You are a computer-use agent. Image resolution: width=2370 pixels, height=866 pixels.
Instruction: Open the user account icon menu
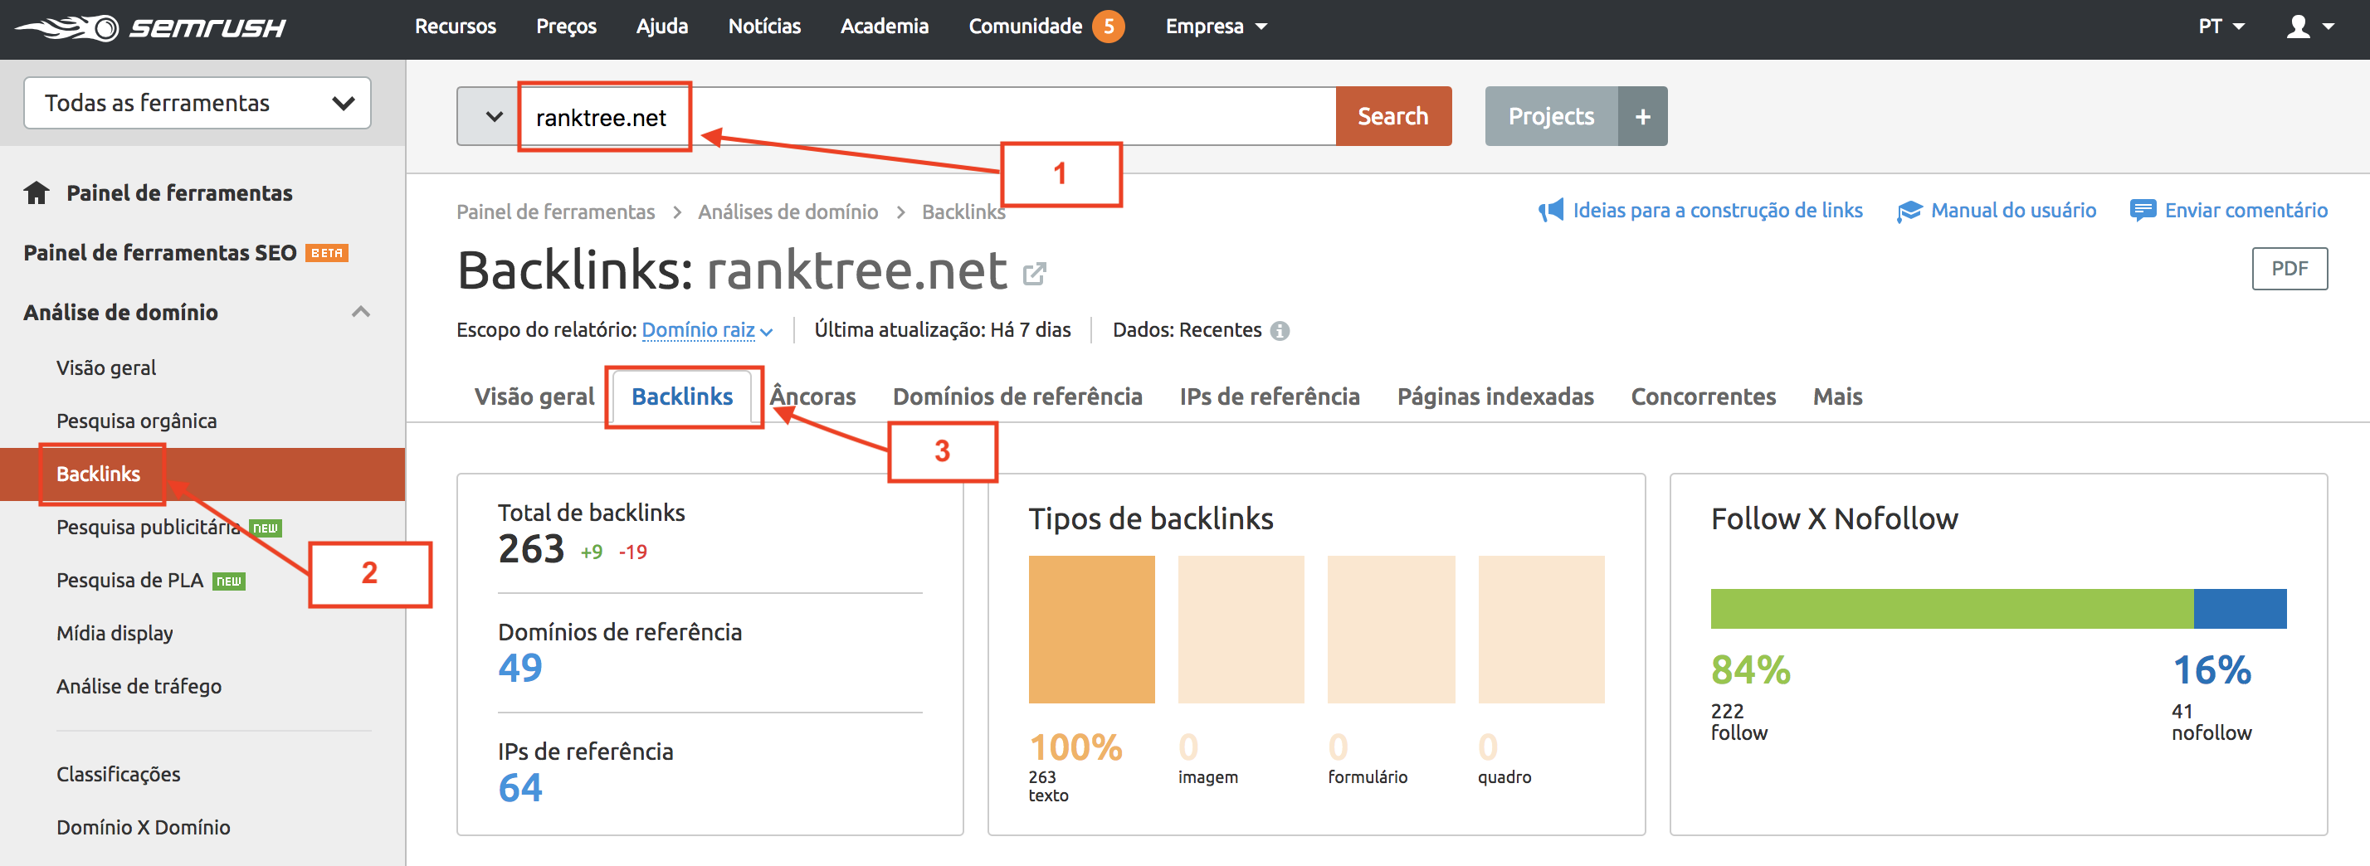2309,27
